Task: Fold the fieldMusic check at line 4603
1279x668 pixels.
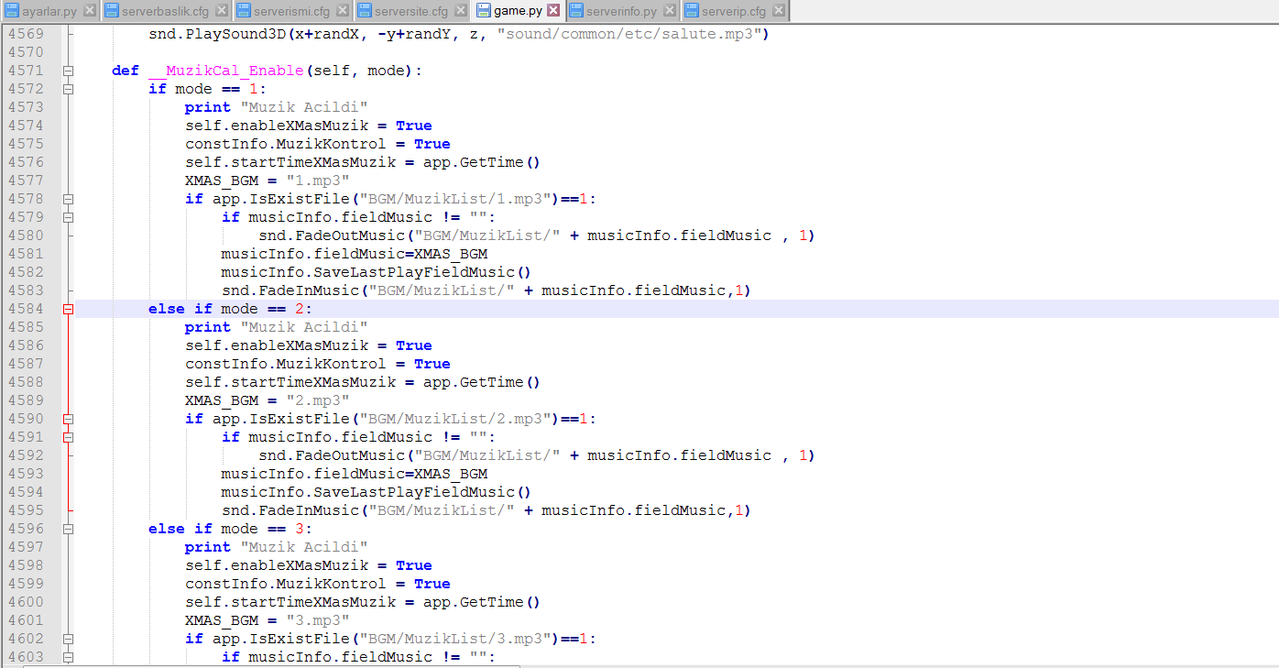Action: [x=68, y=657]
